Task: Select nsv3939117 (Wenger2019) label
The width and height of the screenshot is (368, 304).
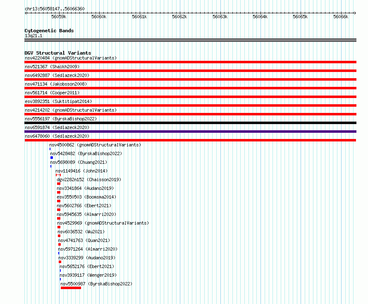Action: pos(88,275)
